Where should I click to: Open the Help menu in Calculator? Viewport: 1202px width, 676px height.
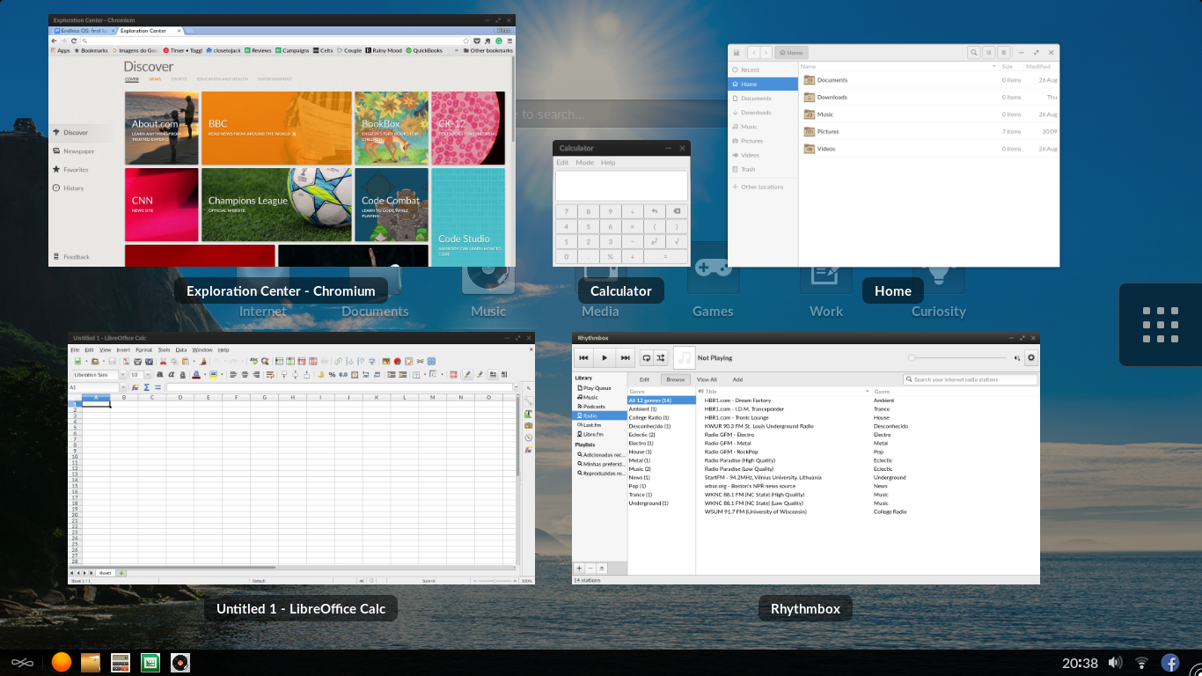pos(608,163)
